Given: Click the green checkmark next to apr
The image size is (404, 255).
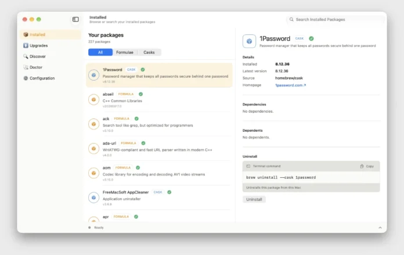Looking at the screenshot, I should (136, 217).
